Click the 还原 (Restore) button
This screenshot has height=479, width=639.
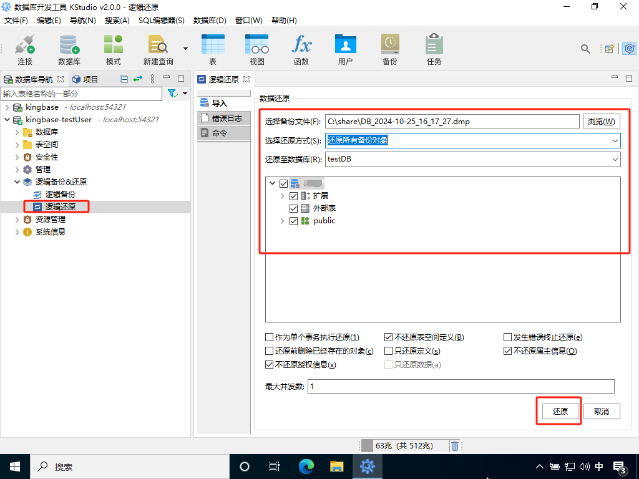pos(560,411)
